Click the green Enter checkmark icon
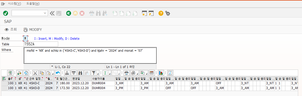The width and height of the screenshot is (302, 96). point(6,13)
